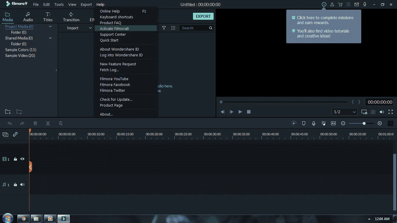Screen dimensions: 397x223
Task: Choose Activate Filmora9 from Help menu
Action: point(126,28)
